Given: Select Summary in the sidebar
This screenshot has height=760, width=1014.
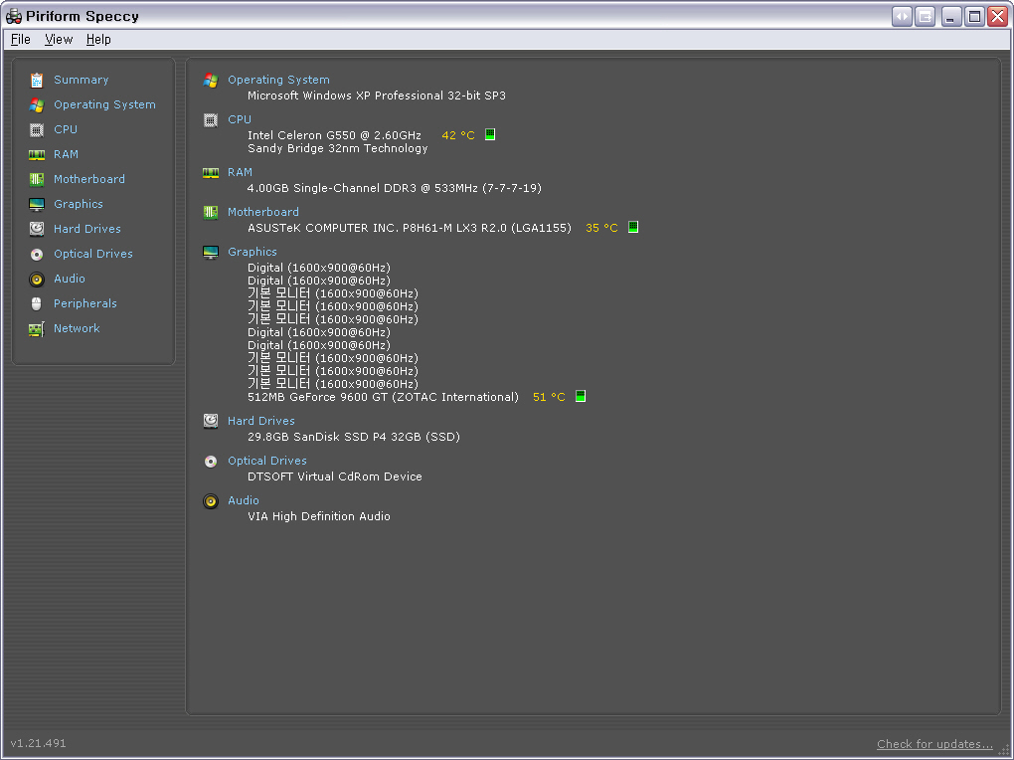Looking at the screenshot, I should 81,80.
